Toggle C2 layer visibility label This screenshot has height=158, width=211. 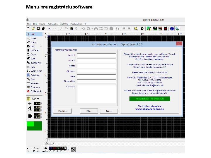(58, 148)
